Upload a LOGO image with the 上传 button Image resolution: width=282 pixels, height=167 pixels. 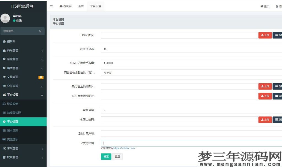[x=265, y=35]
